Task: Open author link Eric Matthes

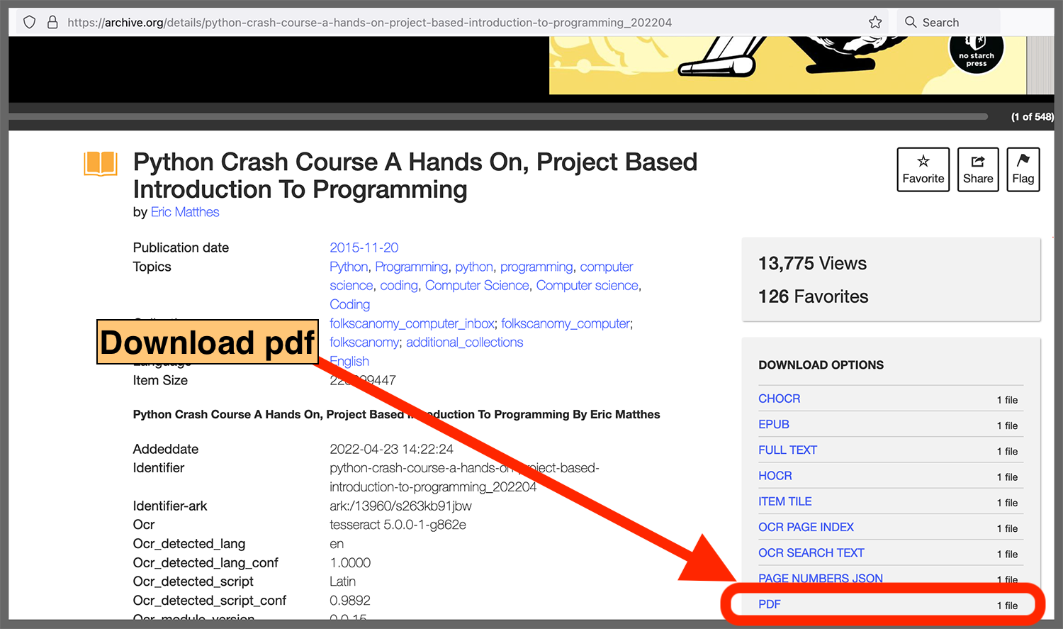Action: [185, 212]
